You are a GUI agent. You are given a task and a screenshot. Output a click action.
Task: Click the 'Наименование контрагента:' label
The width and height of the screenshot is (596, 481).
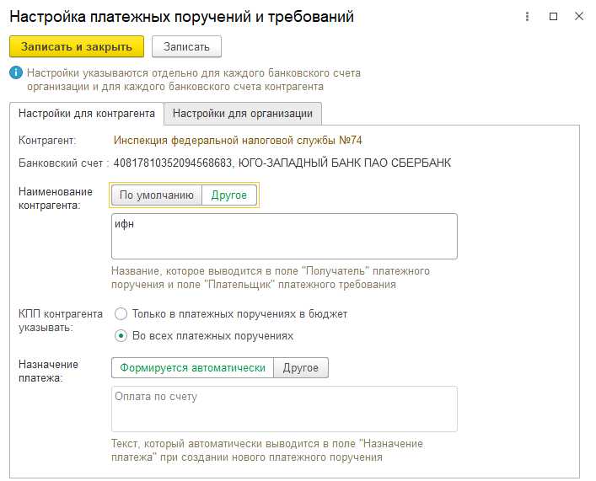pyautogui.click(x=56, y=198)
